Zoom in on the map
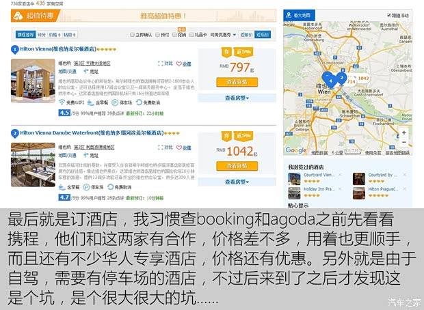Image resolution: width=424 pixels, height=310 pixels. 403,132
